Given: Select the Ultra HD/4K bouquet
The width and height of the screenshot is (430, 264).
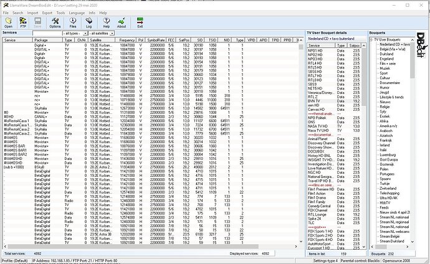Looking at the screenshot, I should 389,198.
